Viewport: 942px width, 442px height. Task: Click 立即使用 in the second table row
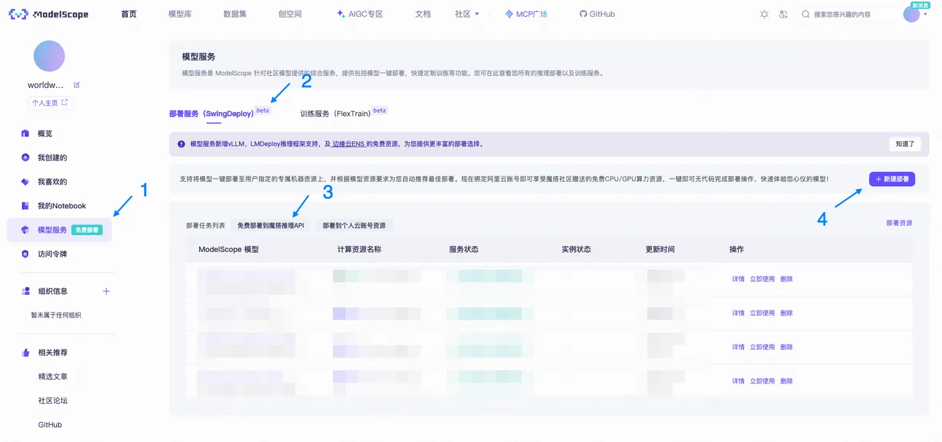762,313
